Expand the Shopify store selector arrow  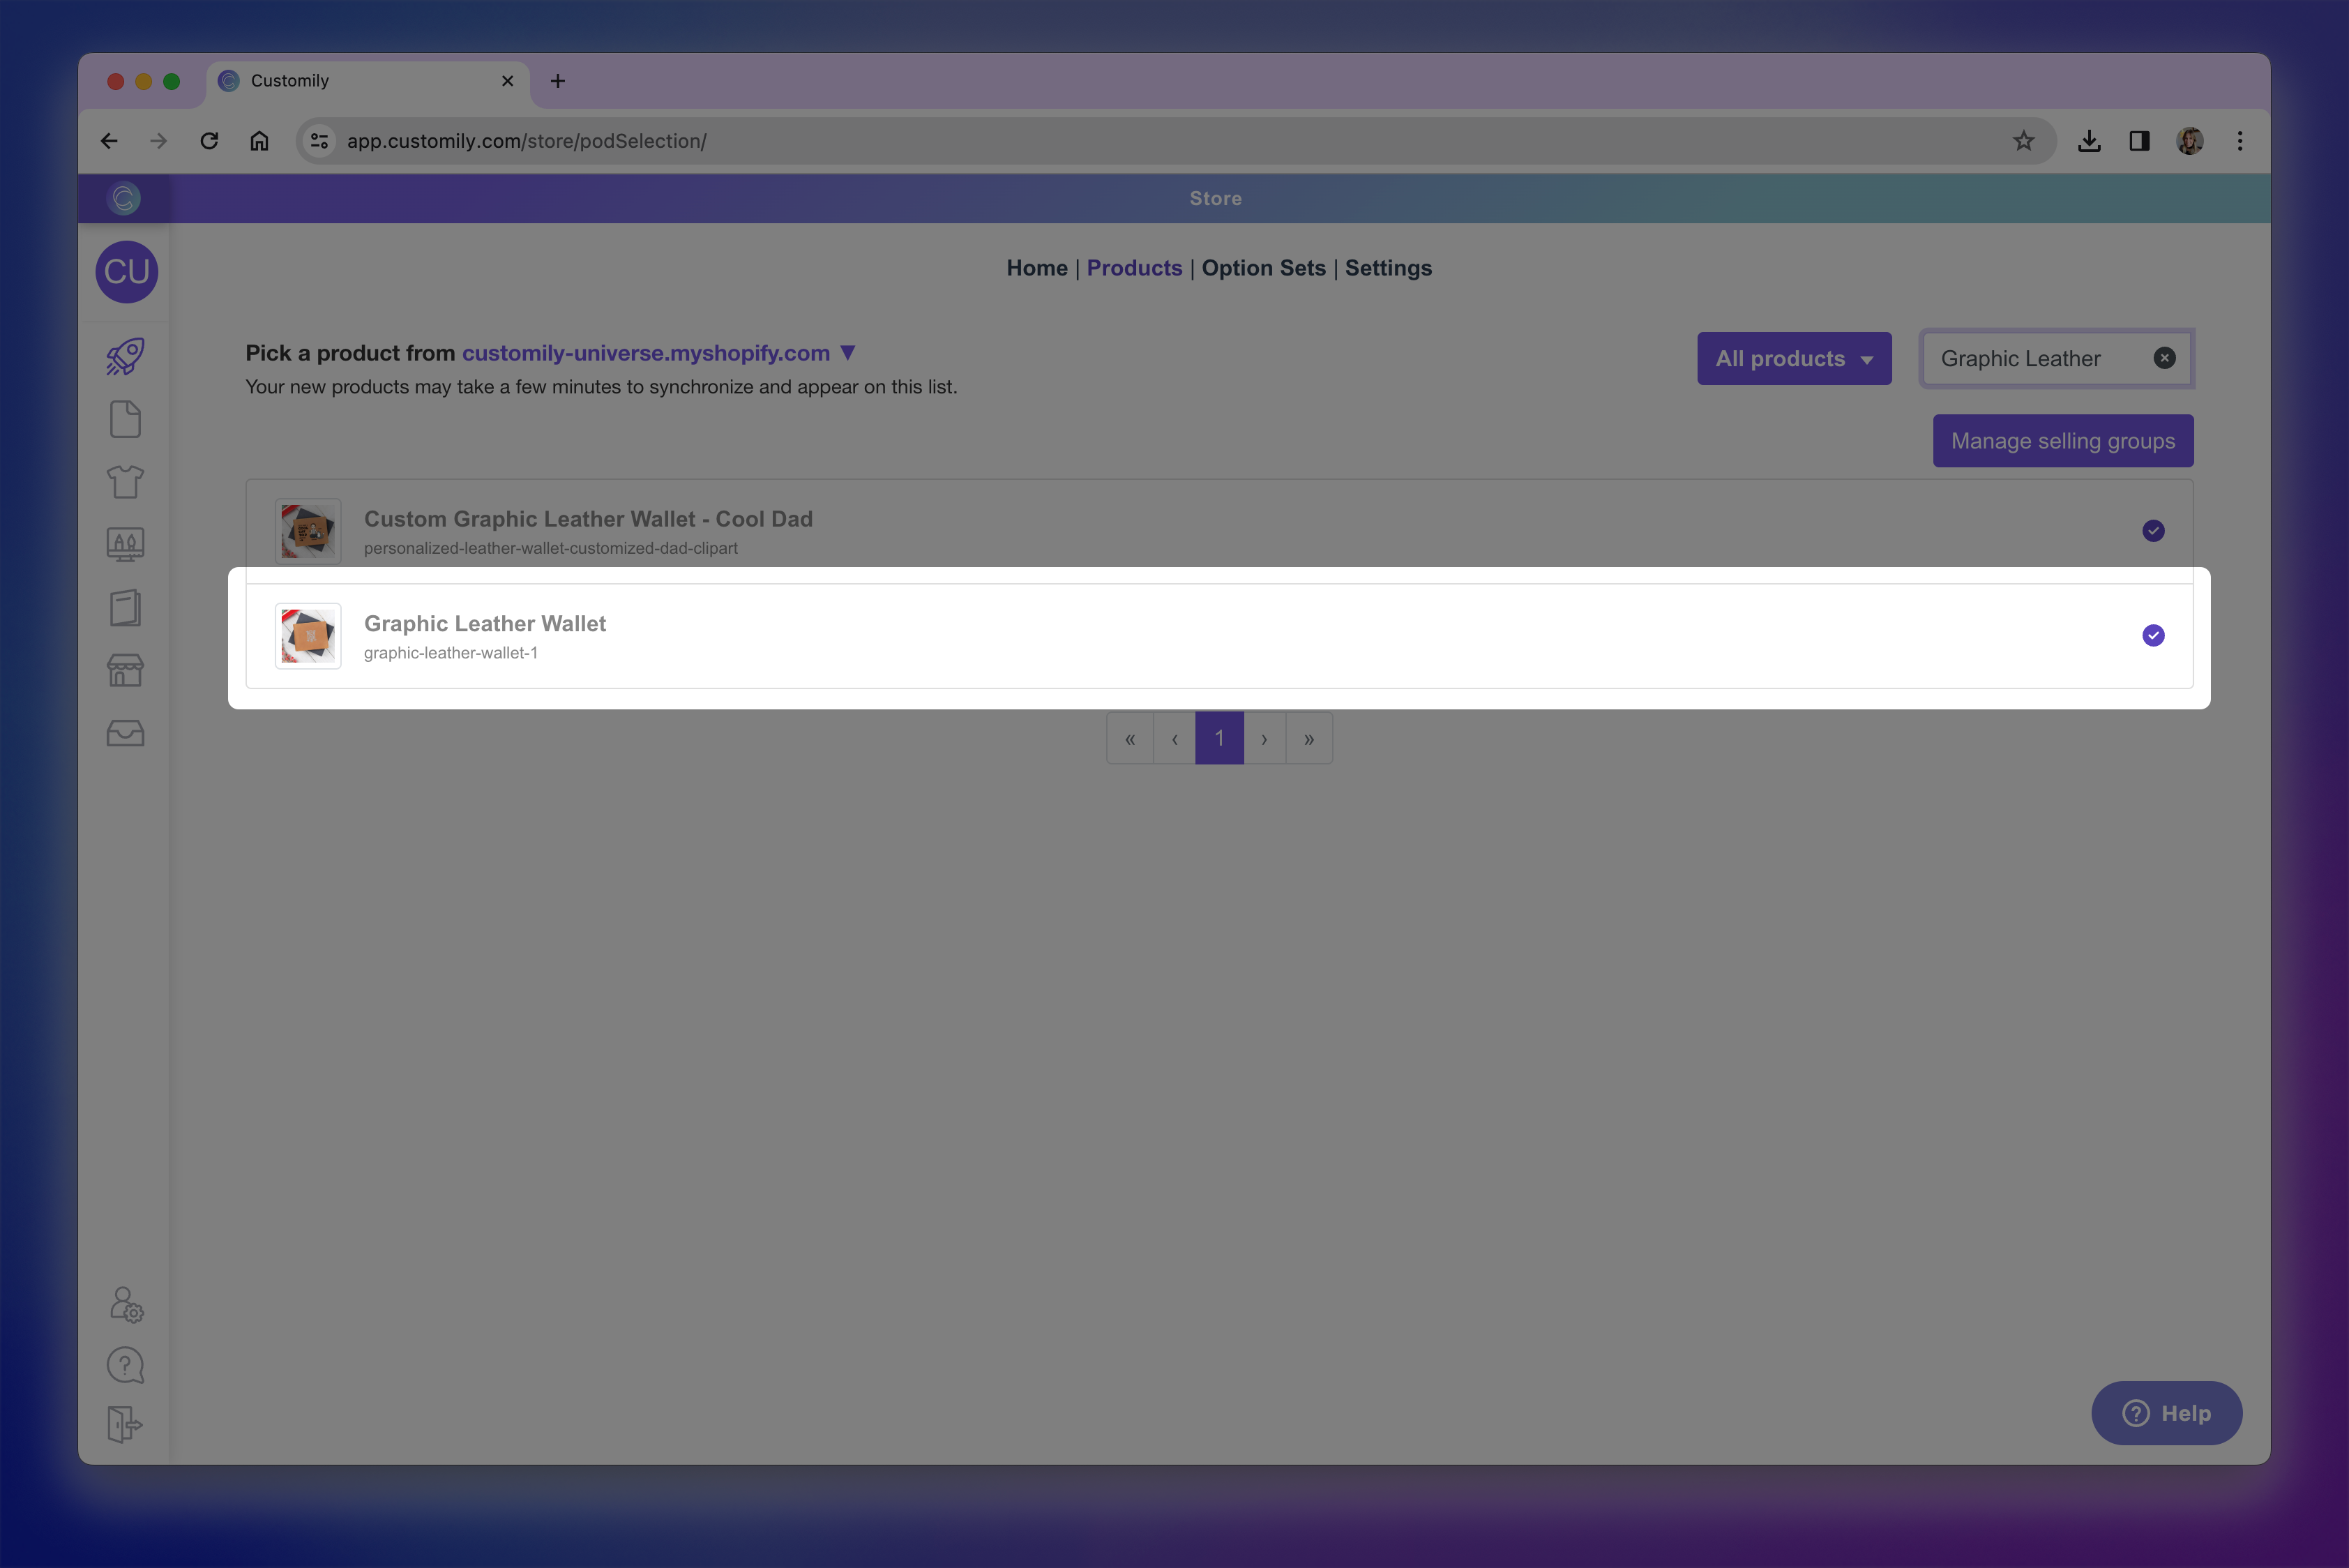pos(848,353)
